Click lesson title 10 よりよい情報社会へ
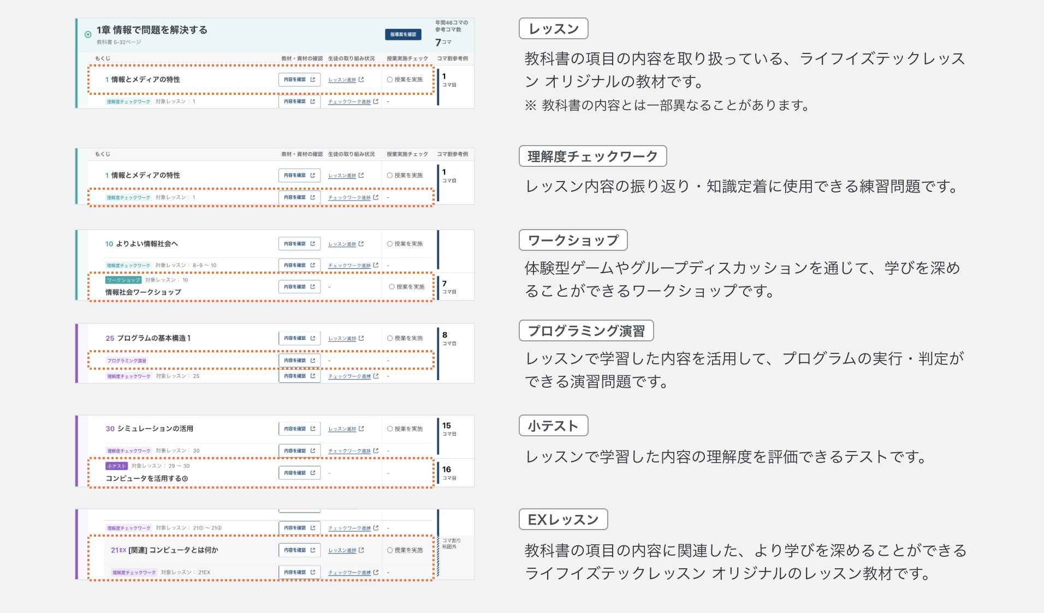This screenshot has width=1044, height=613. click(x=141, y=244)
